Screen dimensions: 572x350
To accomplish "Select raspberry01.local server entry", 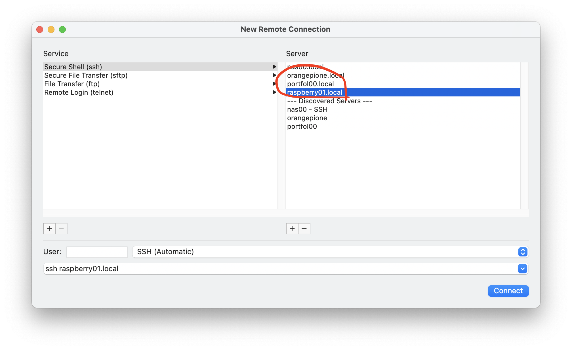I will [315, 92].
